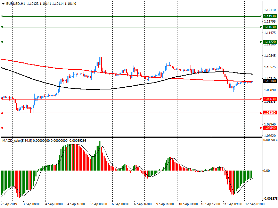
Task: Click the MACD 0.00 scale value
Action: [267, 171]
